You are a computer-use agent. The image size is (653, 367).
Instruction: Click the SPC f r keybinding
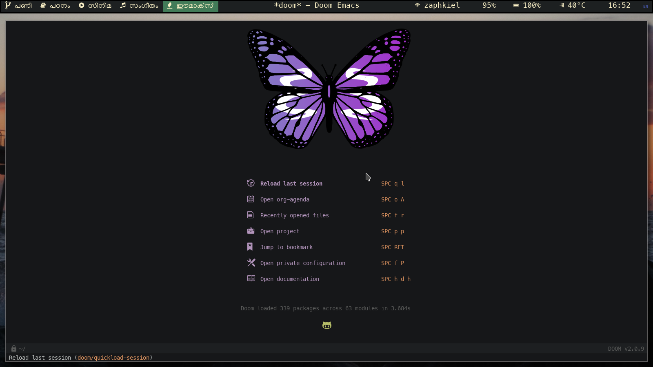393,215
